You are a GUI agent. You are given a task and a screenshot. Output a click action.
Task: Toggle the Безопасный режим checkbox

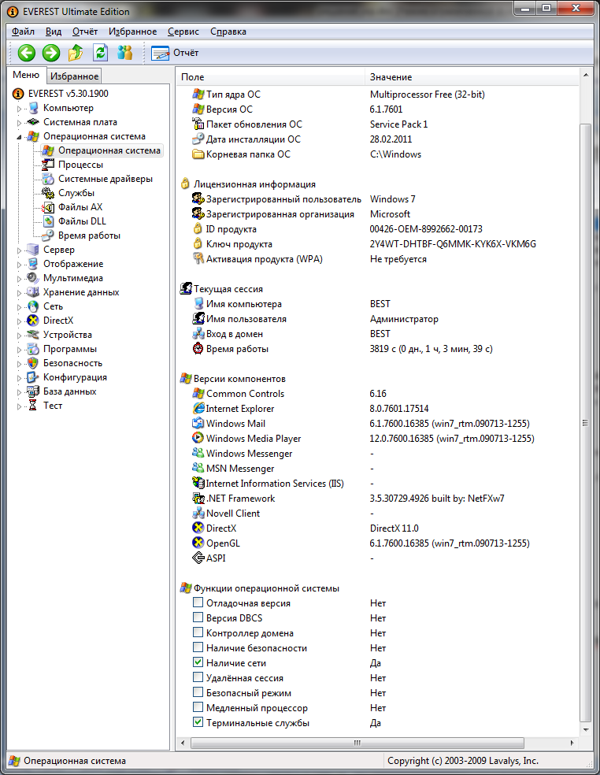tap(198, 692)
